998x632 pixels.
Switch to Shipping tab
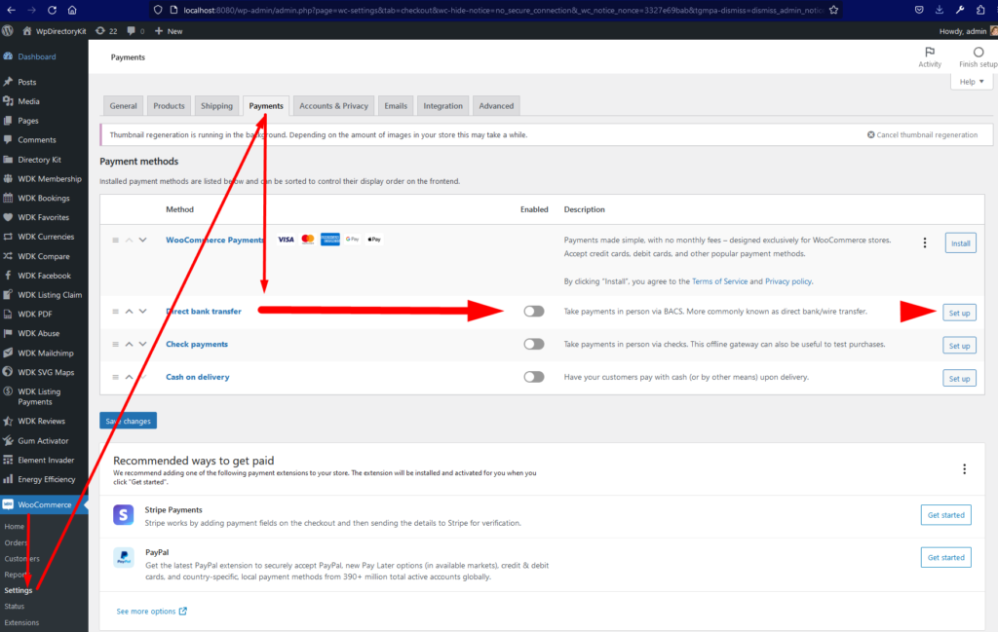coord(216,105)
